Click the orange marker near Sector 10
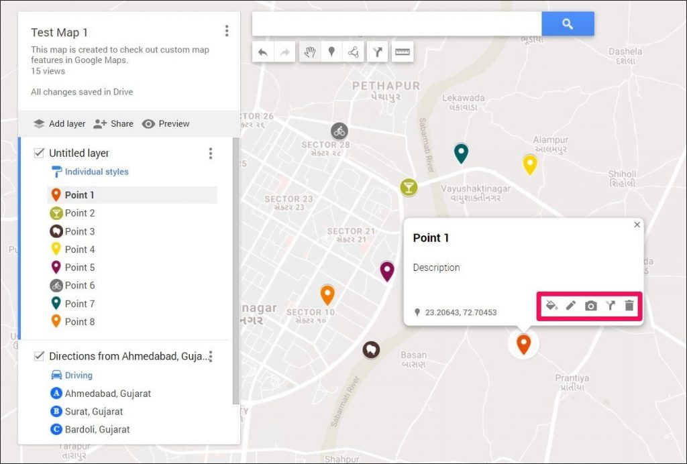This screenshot has width=687, height=464. tap(327, 295)
